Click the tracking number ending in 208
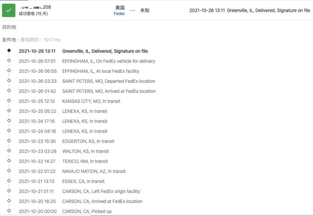This screenshot has height=216, width=313. point(35,7)
